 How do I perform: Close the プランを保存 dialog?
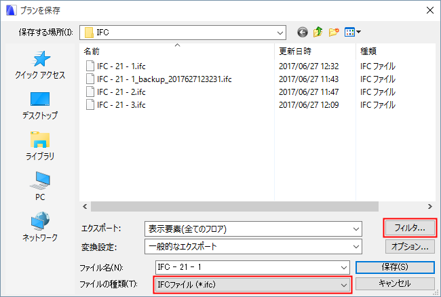(430, 10)
